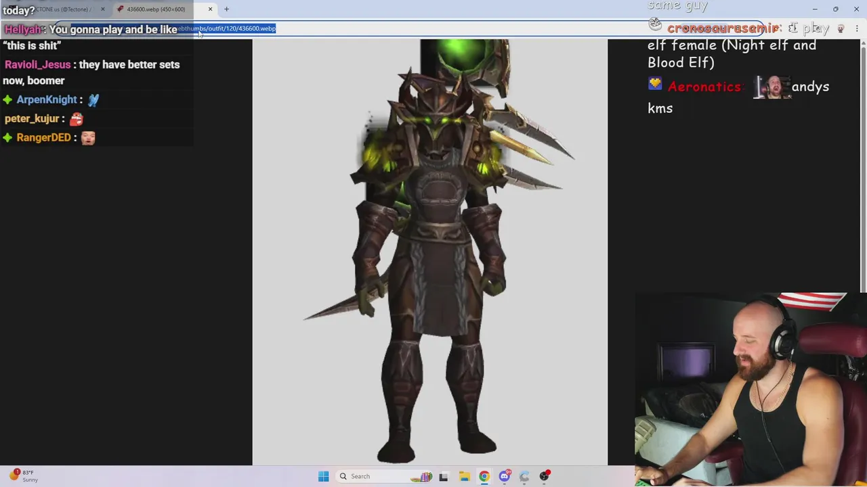Click the username ArpenKnight in chat
The width and height of the screenshot is (867, 487).
[47, 99]
